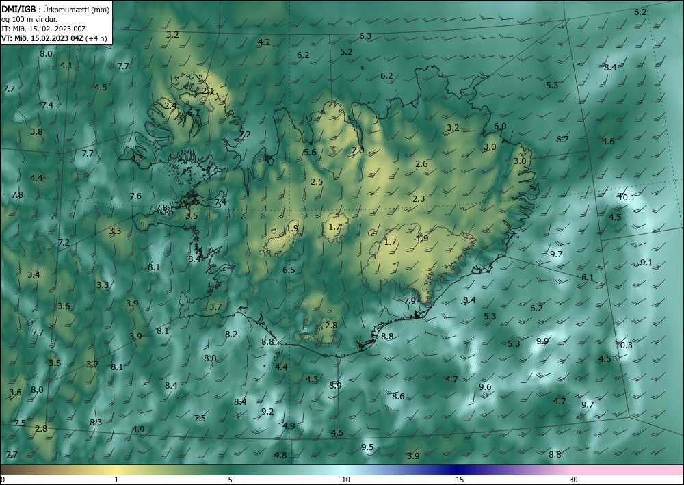
Task: Click the 10.1 value on the map
Action: pos(627,197)
